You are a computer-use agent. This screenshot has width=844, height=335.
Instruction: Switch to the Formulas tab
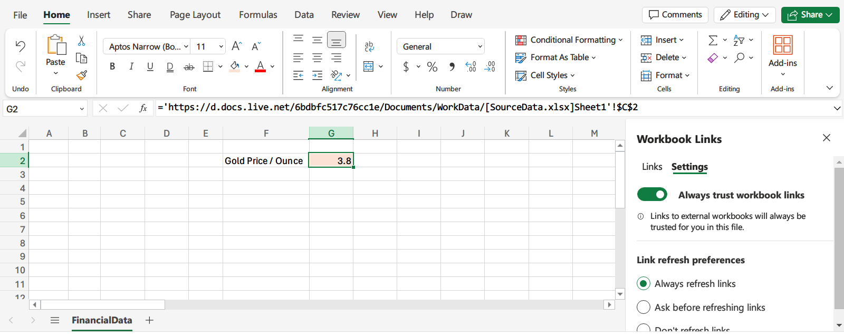pyautogui.click(x=258, y=15)
